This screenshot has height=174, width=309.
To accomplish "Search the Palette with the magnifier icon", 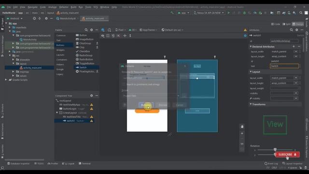I will (x=86, y=30).
